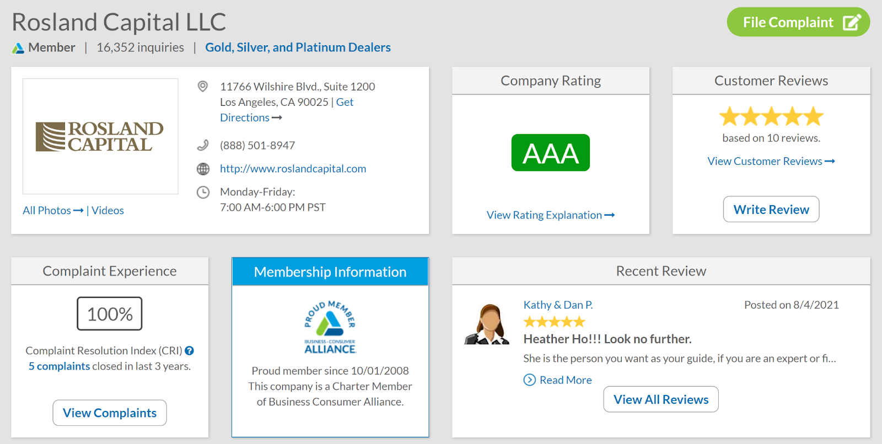The image size is (882, 444).
Task: Open the Videos link
Action: pyautogui.click(x=107, y=211)
